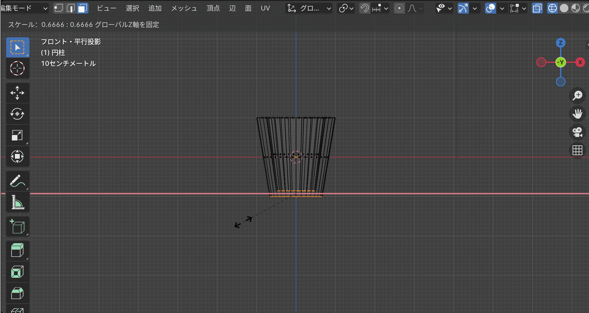
Task: Open the UV menu
Action: point(266,8)
